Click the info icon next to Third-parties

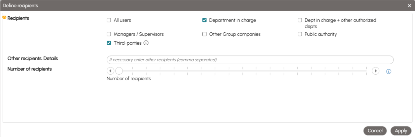pos(146,43)
